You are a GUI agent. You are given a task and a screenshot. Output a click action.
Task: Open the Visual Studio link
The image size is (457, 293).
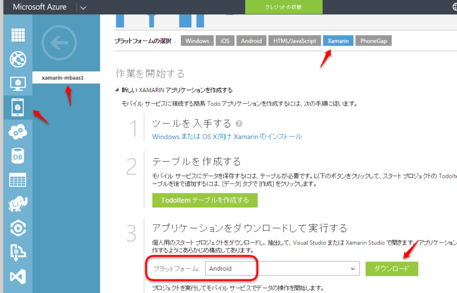click(x=310, y=243)
